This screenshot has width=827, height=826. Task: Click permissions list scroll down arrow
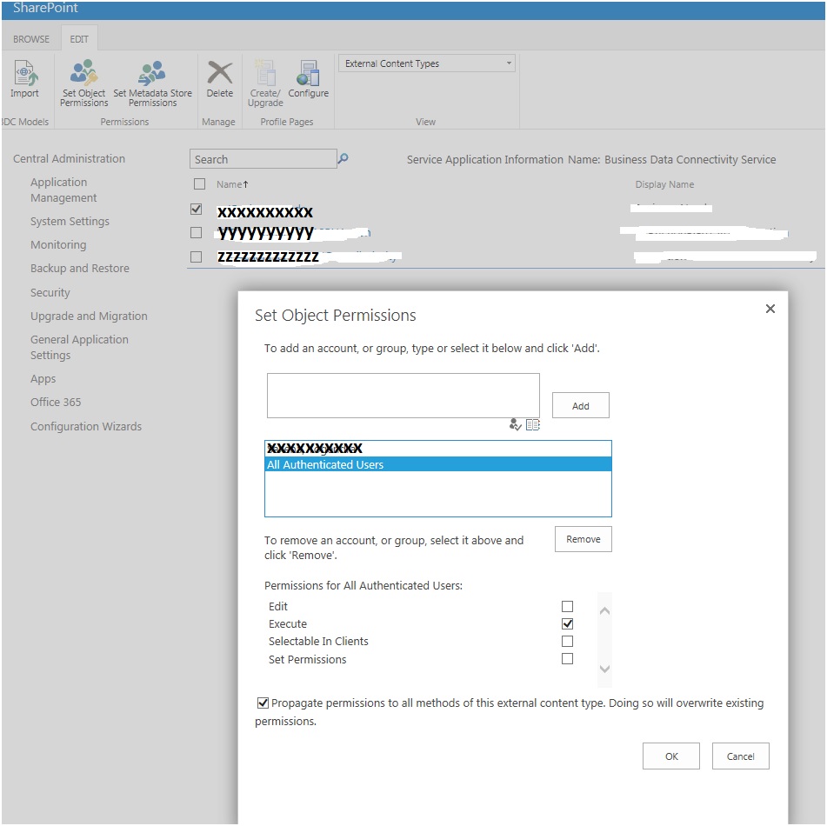(x=605, y=669)
